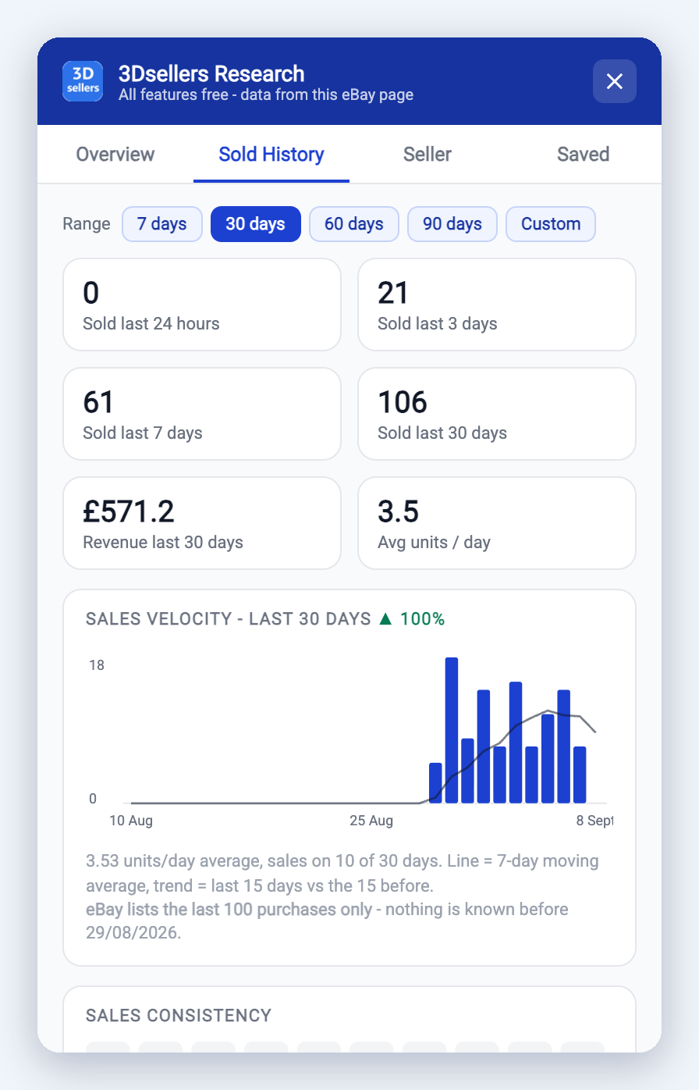Click the Sold last 7 days card

coord(202,414)
